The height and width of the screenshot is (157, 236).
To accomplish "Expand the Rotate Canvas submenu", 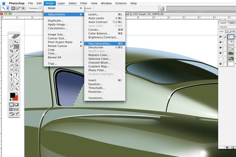I will pos(64,46).
